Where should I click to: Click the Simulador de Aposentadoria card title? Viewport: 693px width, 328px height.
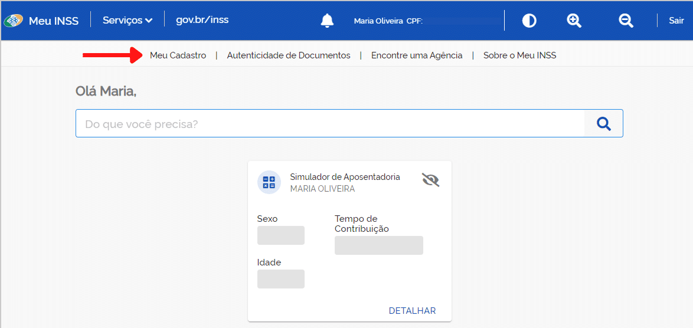(x=345, y=177)
